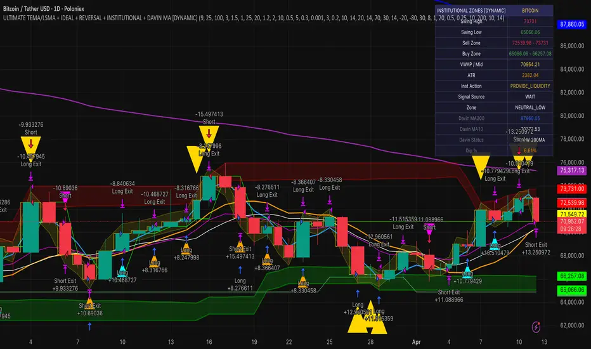Image resolution: width=591 pixels, height=349 pixels.
Task: Click the Signal Source WAIT cell
Action: coord(530,96)
